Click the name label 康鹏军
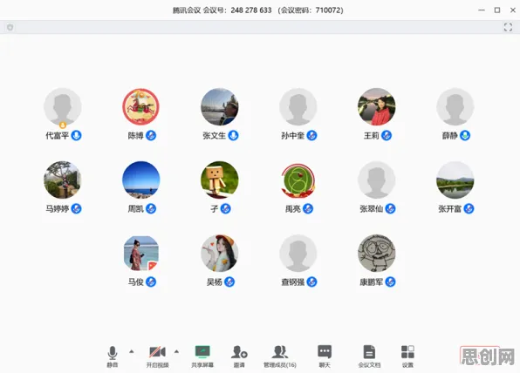The width and height of the screenshot is (520, 373). pos(372,281)
